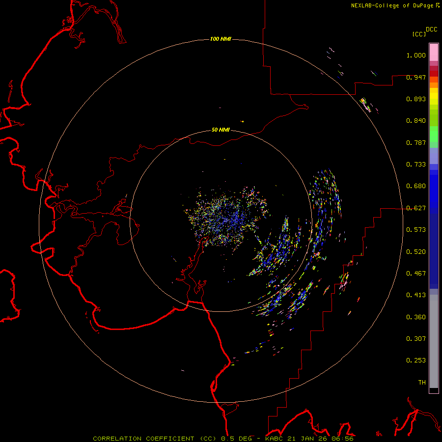Viewport: 442px width, 442px height.
Task: Click the 21 JAN 26 date text
Action: (x=307, y=439)
